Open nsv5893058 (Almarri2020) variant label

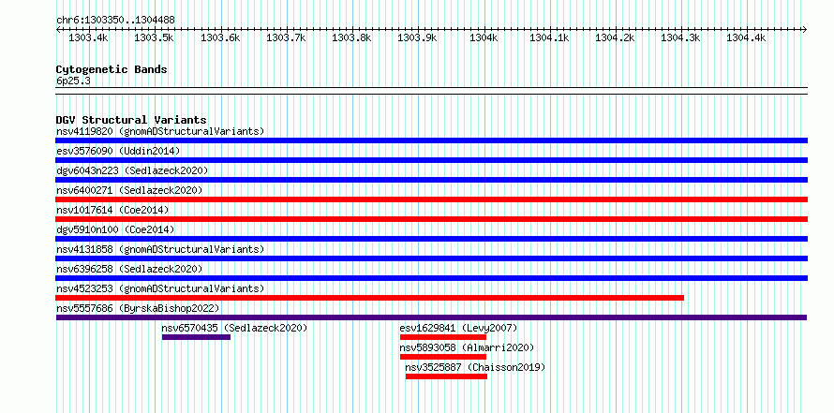(467, 347)
